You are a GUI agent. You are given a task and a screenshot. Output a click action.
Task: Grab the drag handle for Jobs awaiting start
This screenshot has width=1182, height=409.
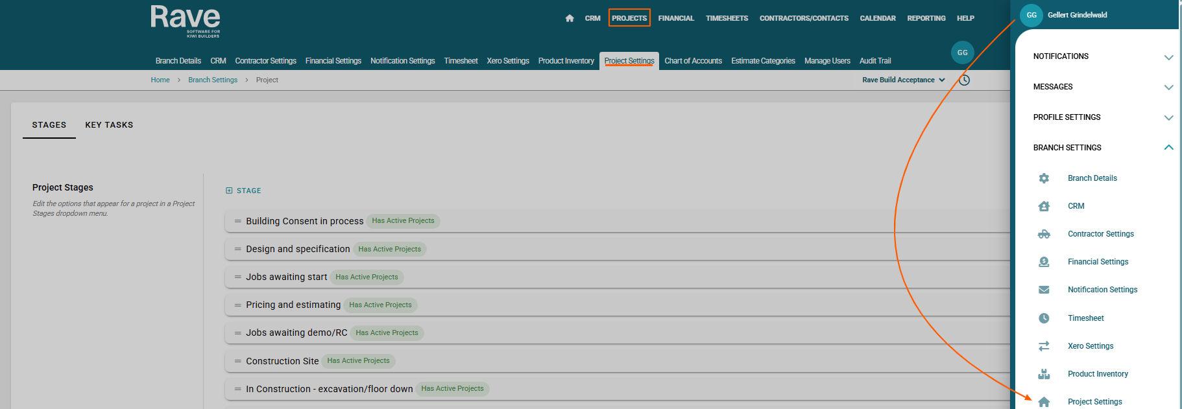pyautogui.click(x=238, y=277)
